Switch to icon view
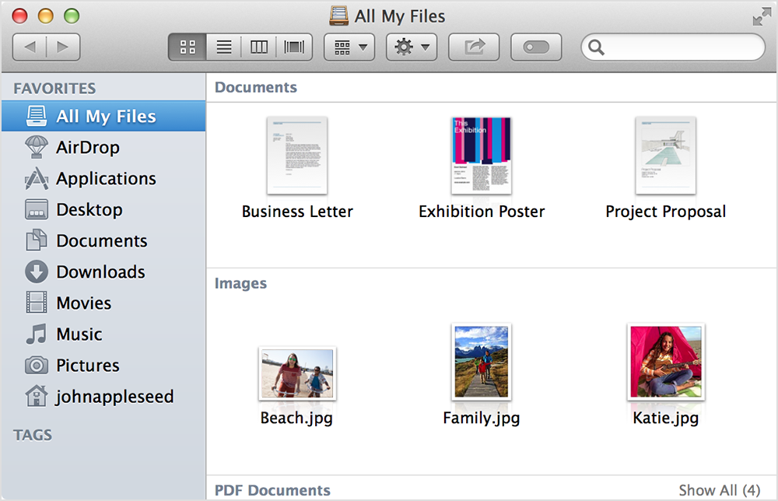This screenshot has height=501, width=778. pyautogui.click(x=187, y=47)
